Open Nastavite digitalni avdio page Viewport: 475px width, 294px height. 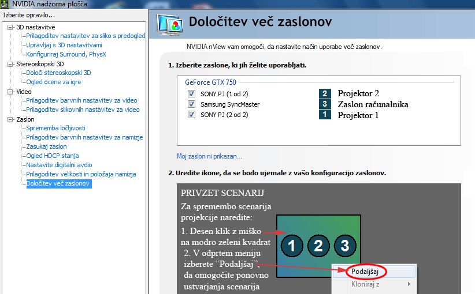point(59,165)
